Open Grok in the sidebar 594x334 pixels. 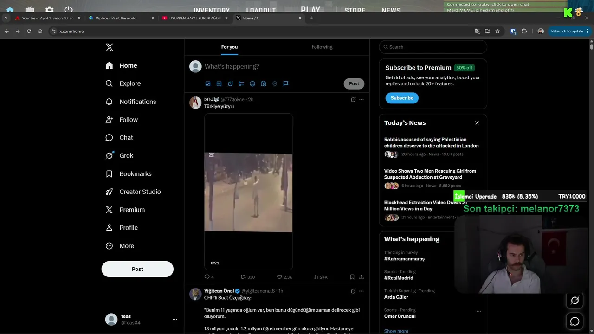pos(119,155)
